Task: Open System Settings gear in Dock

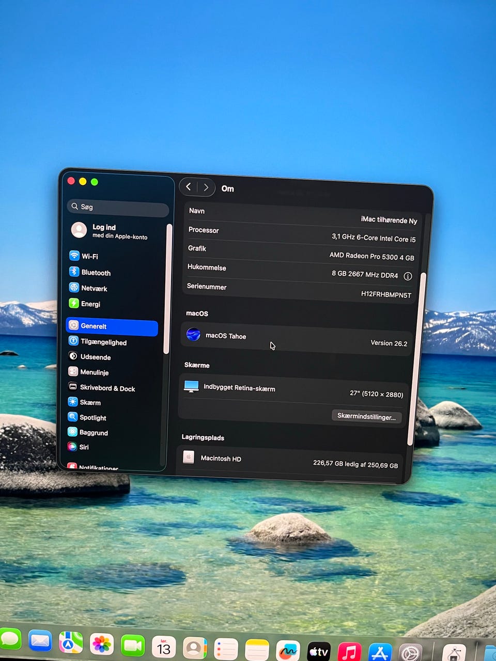Action: pyautogui.click(x=411, y=653)
